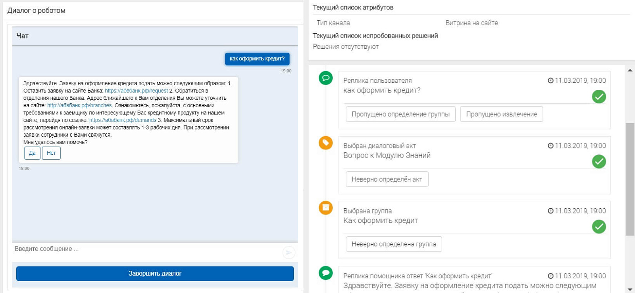Click 'Тип канала' attribute label
Screen dimensions: 635x293
pyautogui.click(x=333, y=23)
